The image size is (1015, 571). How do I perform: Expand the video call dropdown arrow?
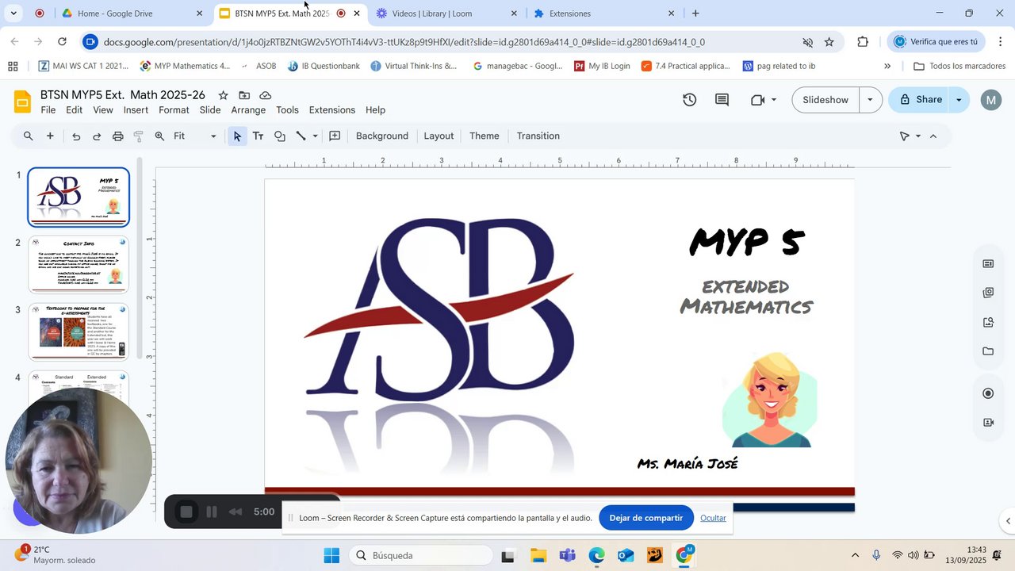[x=774, y=100]
